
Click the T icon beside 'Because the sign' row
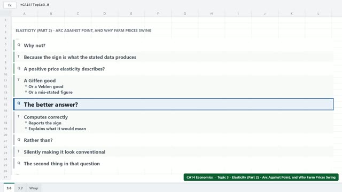[x=19, y=57]
